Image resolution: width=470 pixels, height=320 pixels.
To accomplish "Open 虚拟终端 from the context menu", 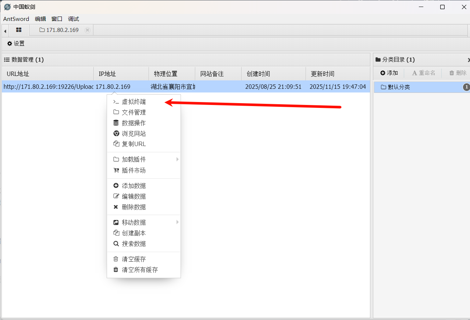I will click(x=144, y=102).
